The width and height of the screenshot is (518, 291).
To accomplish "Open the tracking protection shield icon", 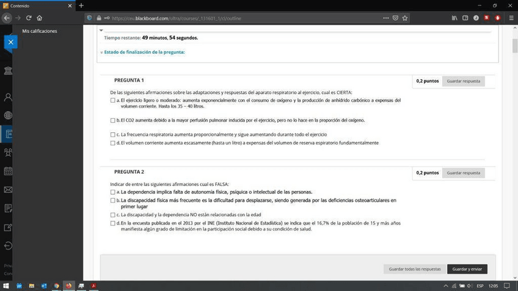I will [x=89, y=18].
